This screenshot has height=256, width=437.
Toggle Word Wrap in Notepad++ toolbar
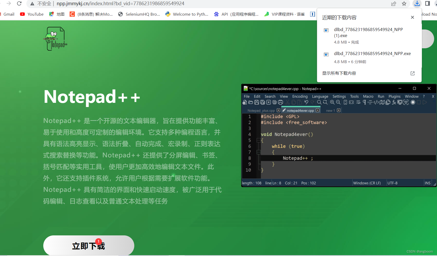358,102
